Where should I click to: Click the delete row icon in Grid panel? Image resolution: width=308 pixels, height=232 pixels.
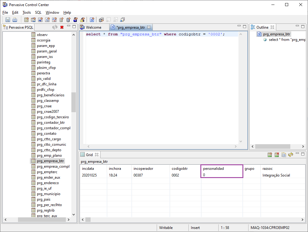click(277, 155)
